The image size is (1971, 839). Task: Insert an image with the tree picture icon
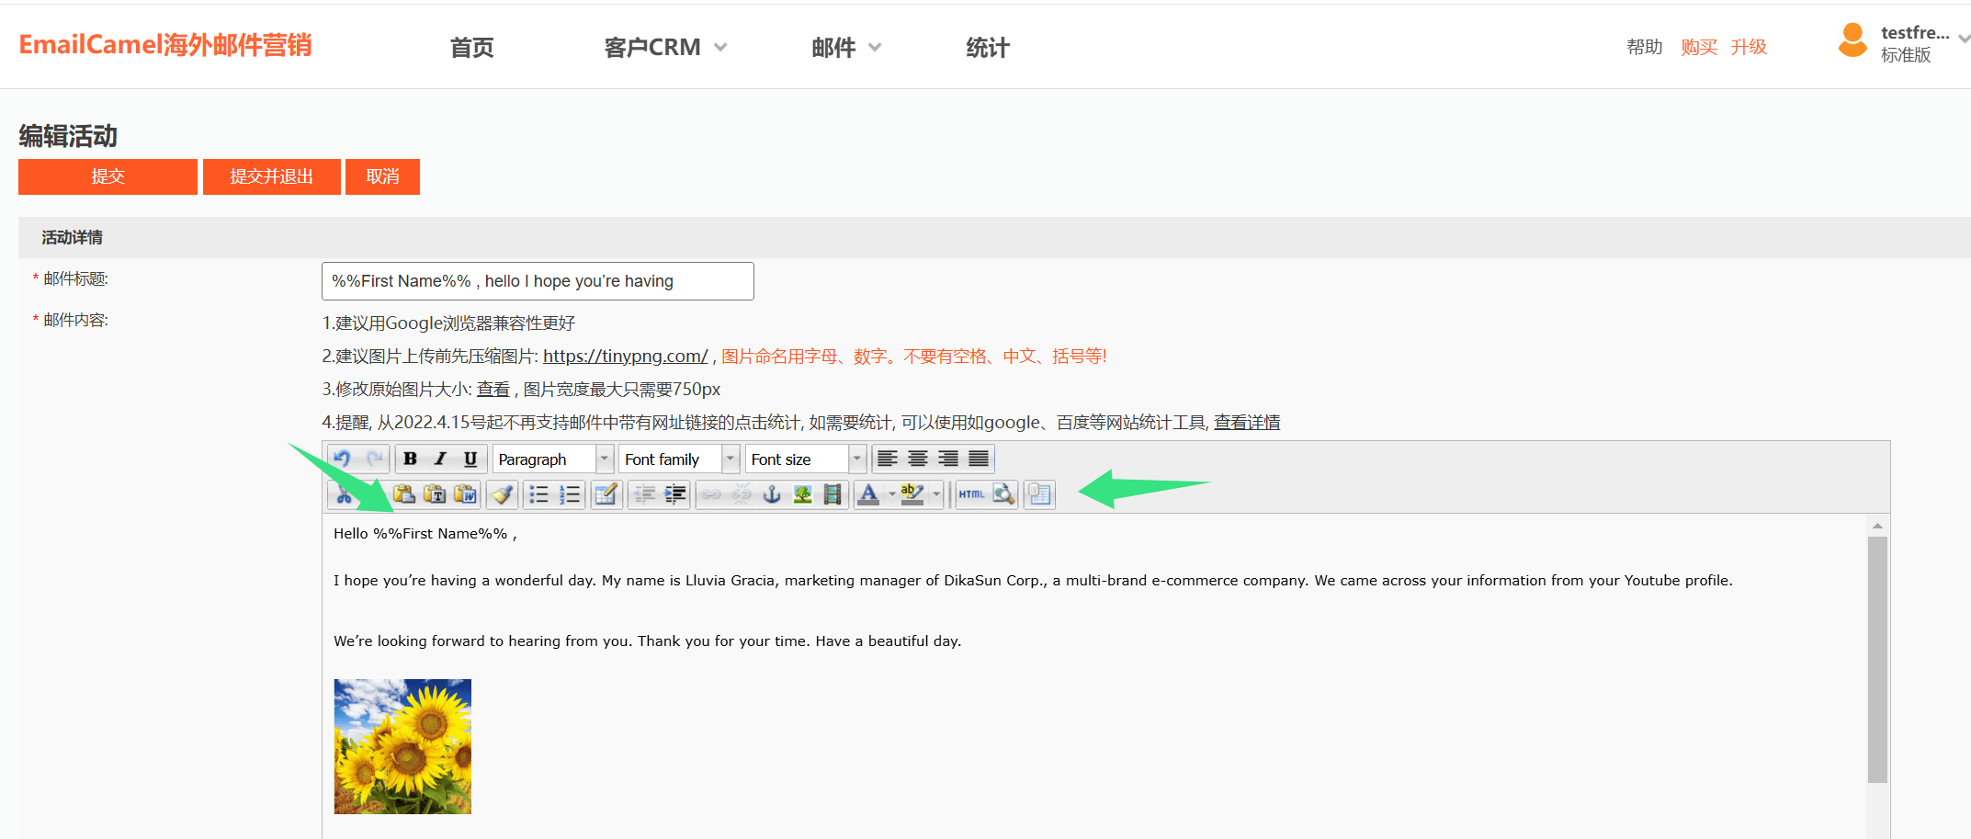[802, 494]
